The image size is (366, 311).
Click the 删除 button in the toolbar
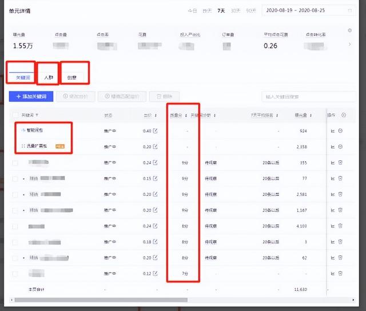click(x=164, y=96)
